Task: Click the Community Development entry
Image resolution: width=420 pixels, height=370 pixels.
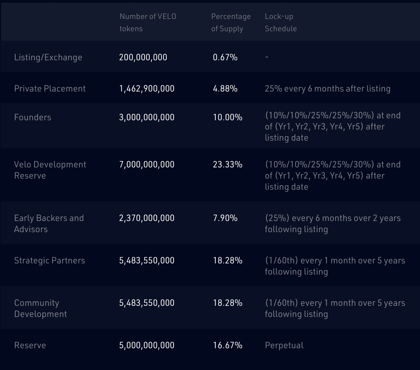Action: pyautogui.click(x=40, y=308)
